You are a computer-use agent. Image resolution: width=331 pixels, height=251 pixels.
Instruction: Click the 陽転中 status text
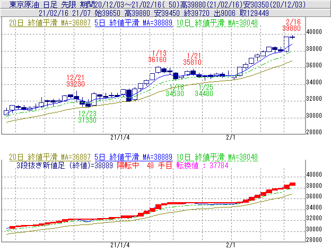click(x=128, y=165)
